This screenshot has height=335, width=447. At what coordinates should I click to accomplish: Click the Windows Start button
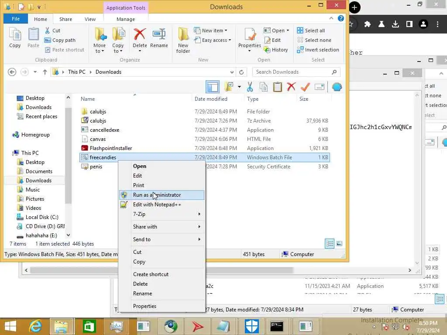[10, 326]
